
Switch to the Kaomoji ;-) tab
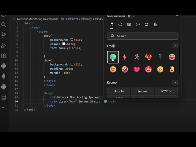click(138, 24)
